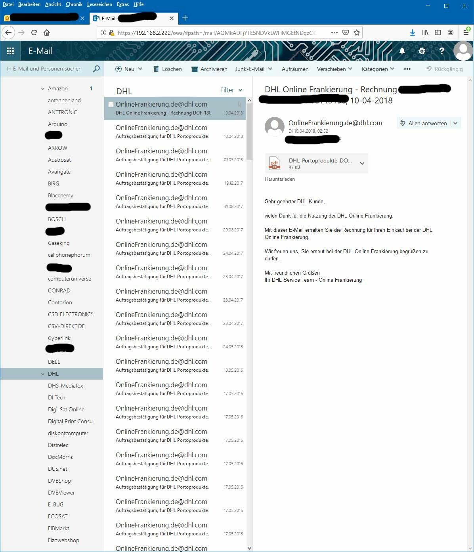Image resolution: width=474 pixels, height=552 pixels.
Task: Go to the browser home page
Action: coord(47,32)
